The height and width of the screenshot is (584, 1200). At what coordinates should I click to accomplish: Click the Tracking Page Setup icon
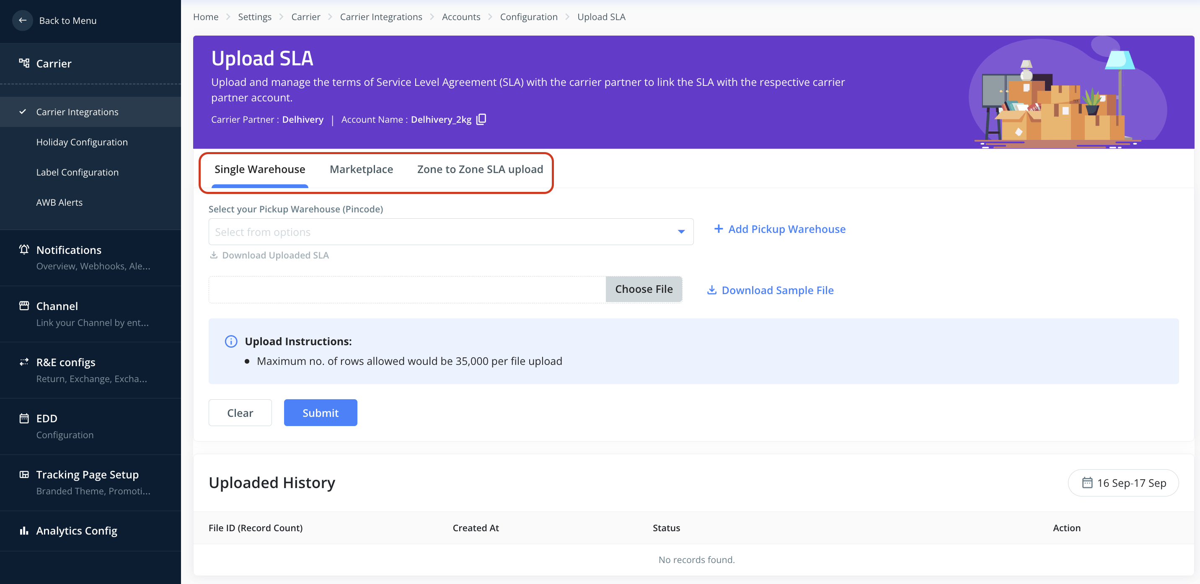pos(24,474)
